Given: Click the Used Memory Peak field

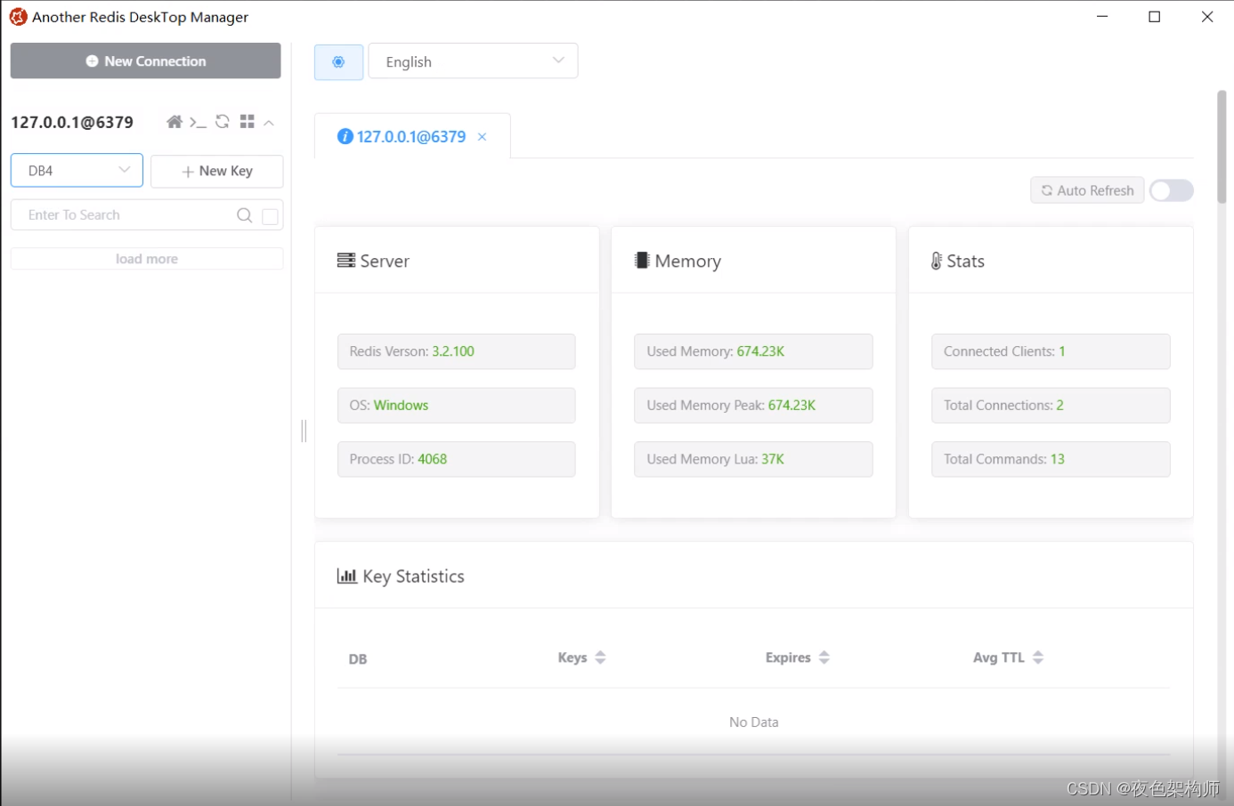Looking at the screenshot, I should [x=753, y=405].
